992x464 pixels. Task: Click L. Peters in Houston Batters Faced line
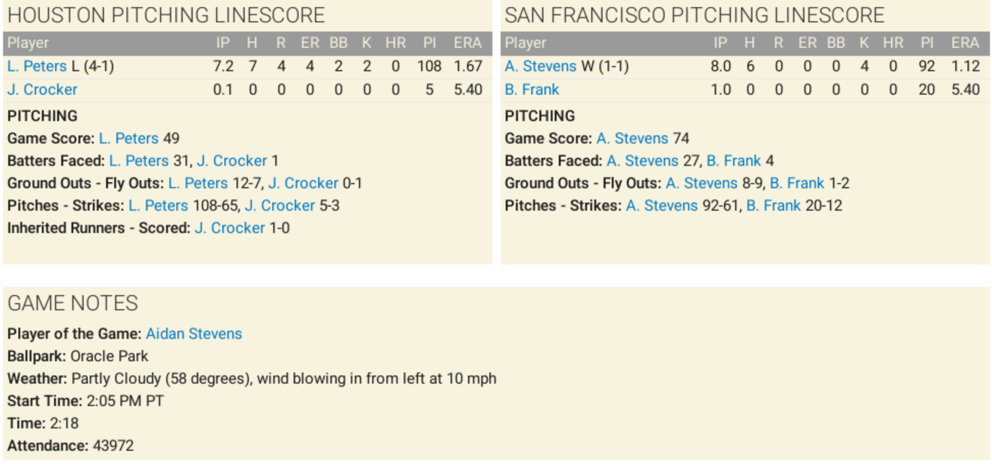pos(139,161)
